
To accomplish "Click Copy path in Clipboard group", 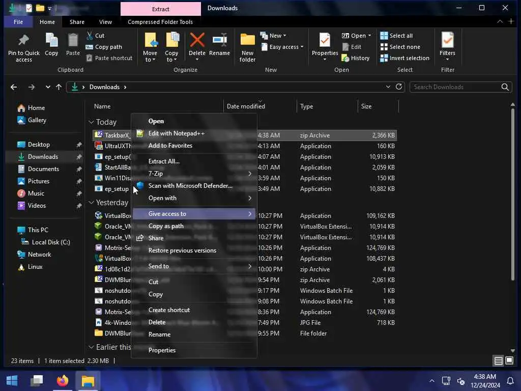I will (104, 47).
